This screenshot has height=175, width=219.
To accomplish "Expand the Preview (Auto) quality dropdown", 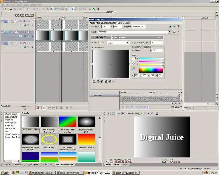I will (x=142, y=113).
